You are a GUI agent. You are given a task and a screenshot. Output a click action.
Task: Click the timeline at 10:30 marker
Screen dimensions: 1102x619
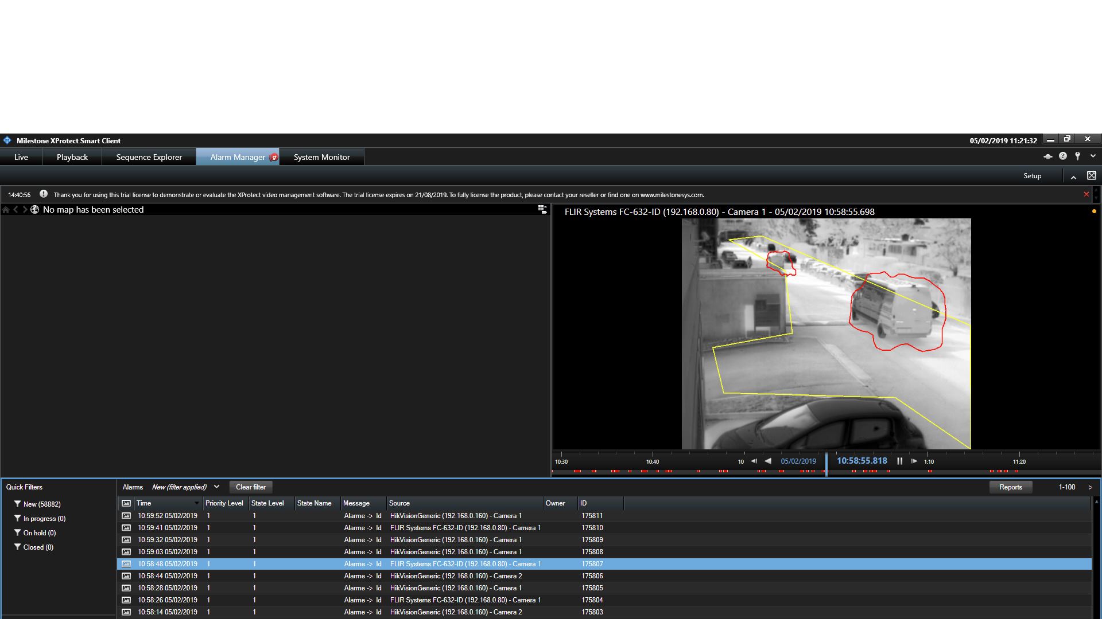[x=561, y=461]
